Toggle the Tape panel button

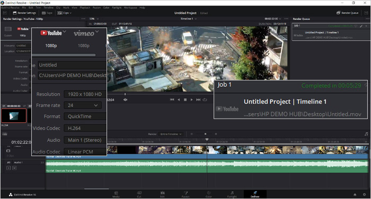coord(47,13)
